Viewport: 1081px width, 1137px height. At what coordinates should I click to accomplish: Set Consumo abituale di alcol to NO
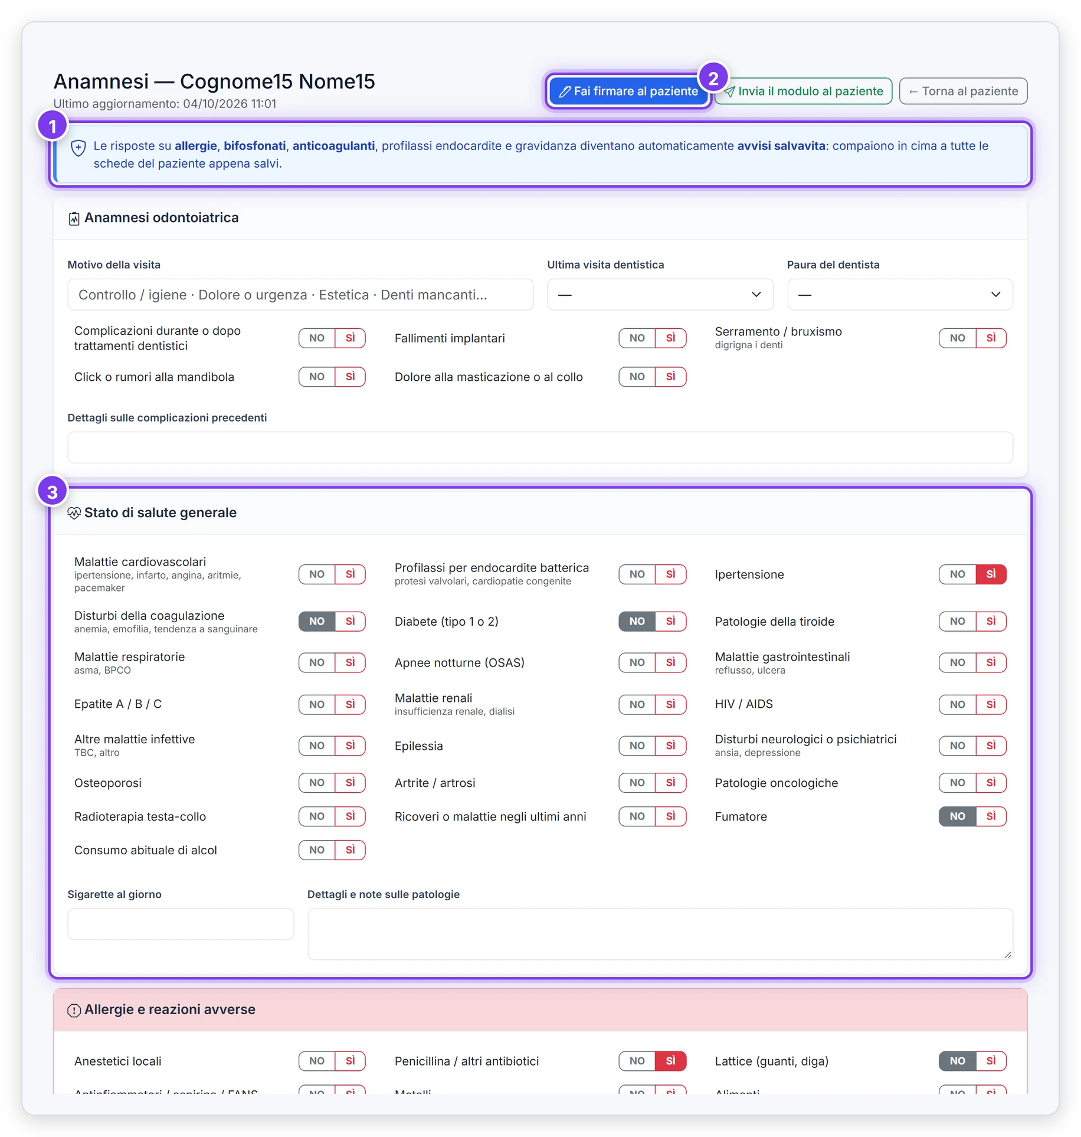pos(316,850)
